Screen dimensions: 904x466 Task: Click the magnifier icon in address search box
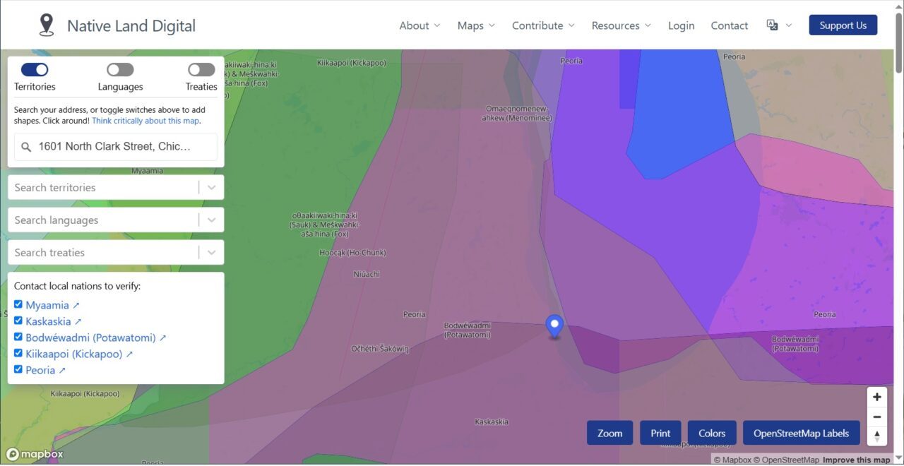click(26, 146)
